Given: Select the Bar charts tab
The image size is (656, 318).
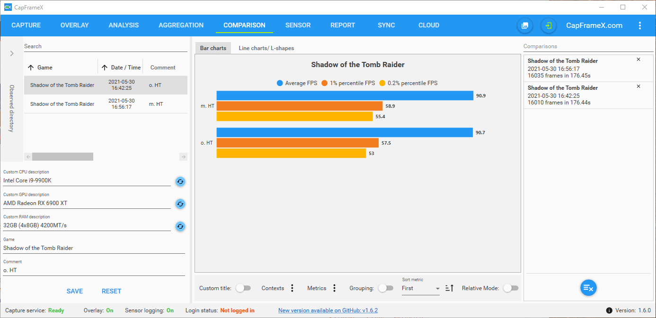Looking at the screenshot, I should (x=213, y=48).
